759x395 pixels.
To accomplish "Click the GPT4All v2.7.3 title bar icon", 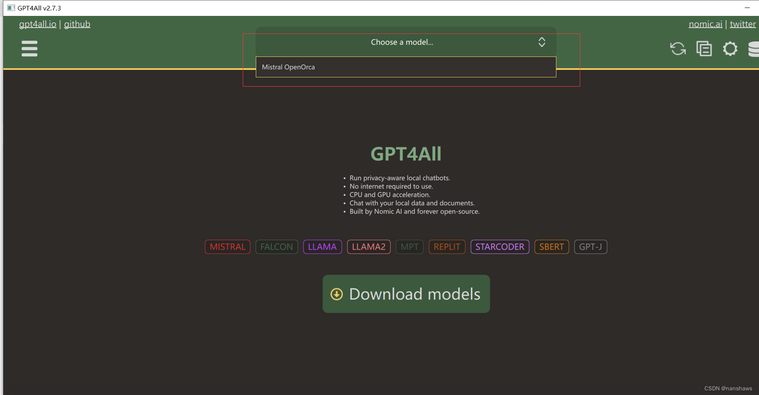I will click(x=11, y=8).
